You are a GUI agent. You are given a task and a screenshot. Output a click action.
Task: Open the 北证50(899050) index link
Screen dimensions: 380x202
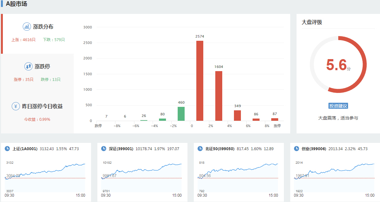tap(220, 149)
